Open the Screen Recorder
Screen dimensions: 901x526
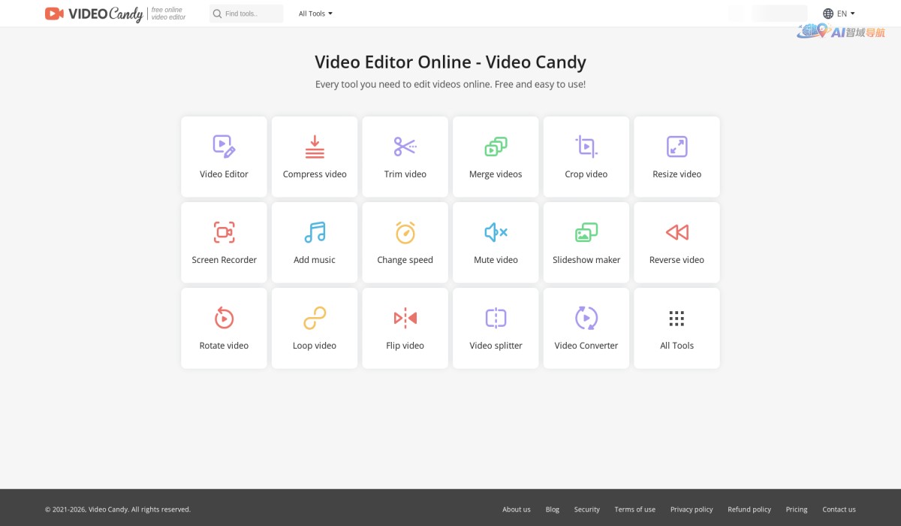[x=224, y=242]
